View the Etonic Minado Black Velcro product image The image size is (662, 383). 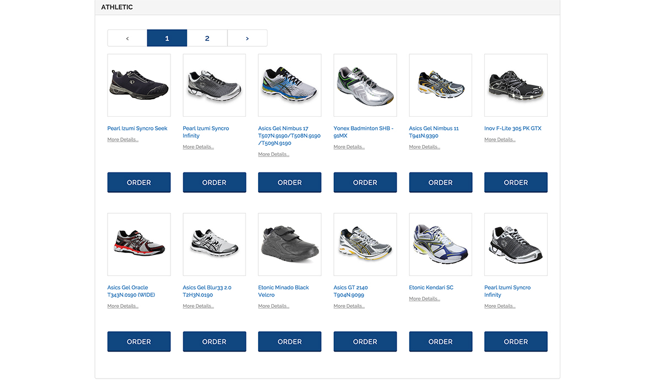point(289,244)
